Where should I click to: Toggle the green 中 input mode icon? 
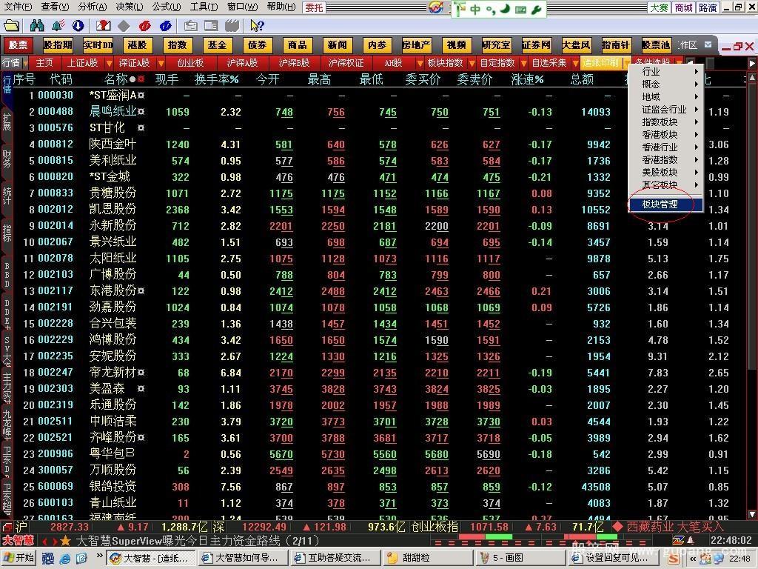pos(475,9)
